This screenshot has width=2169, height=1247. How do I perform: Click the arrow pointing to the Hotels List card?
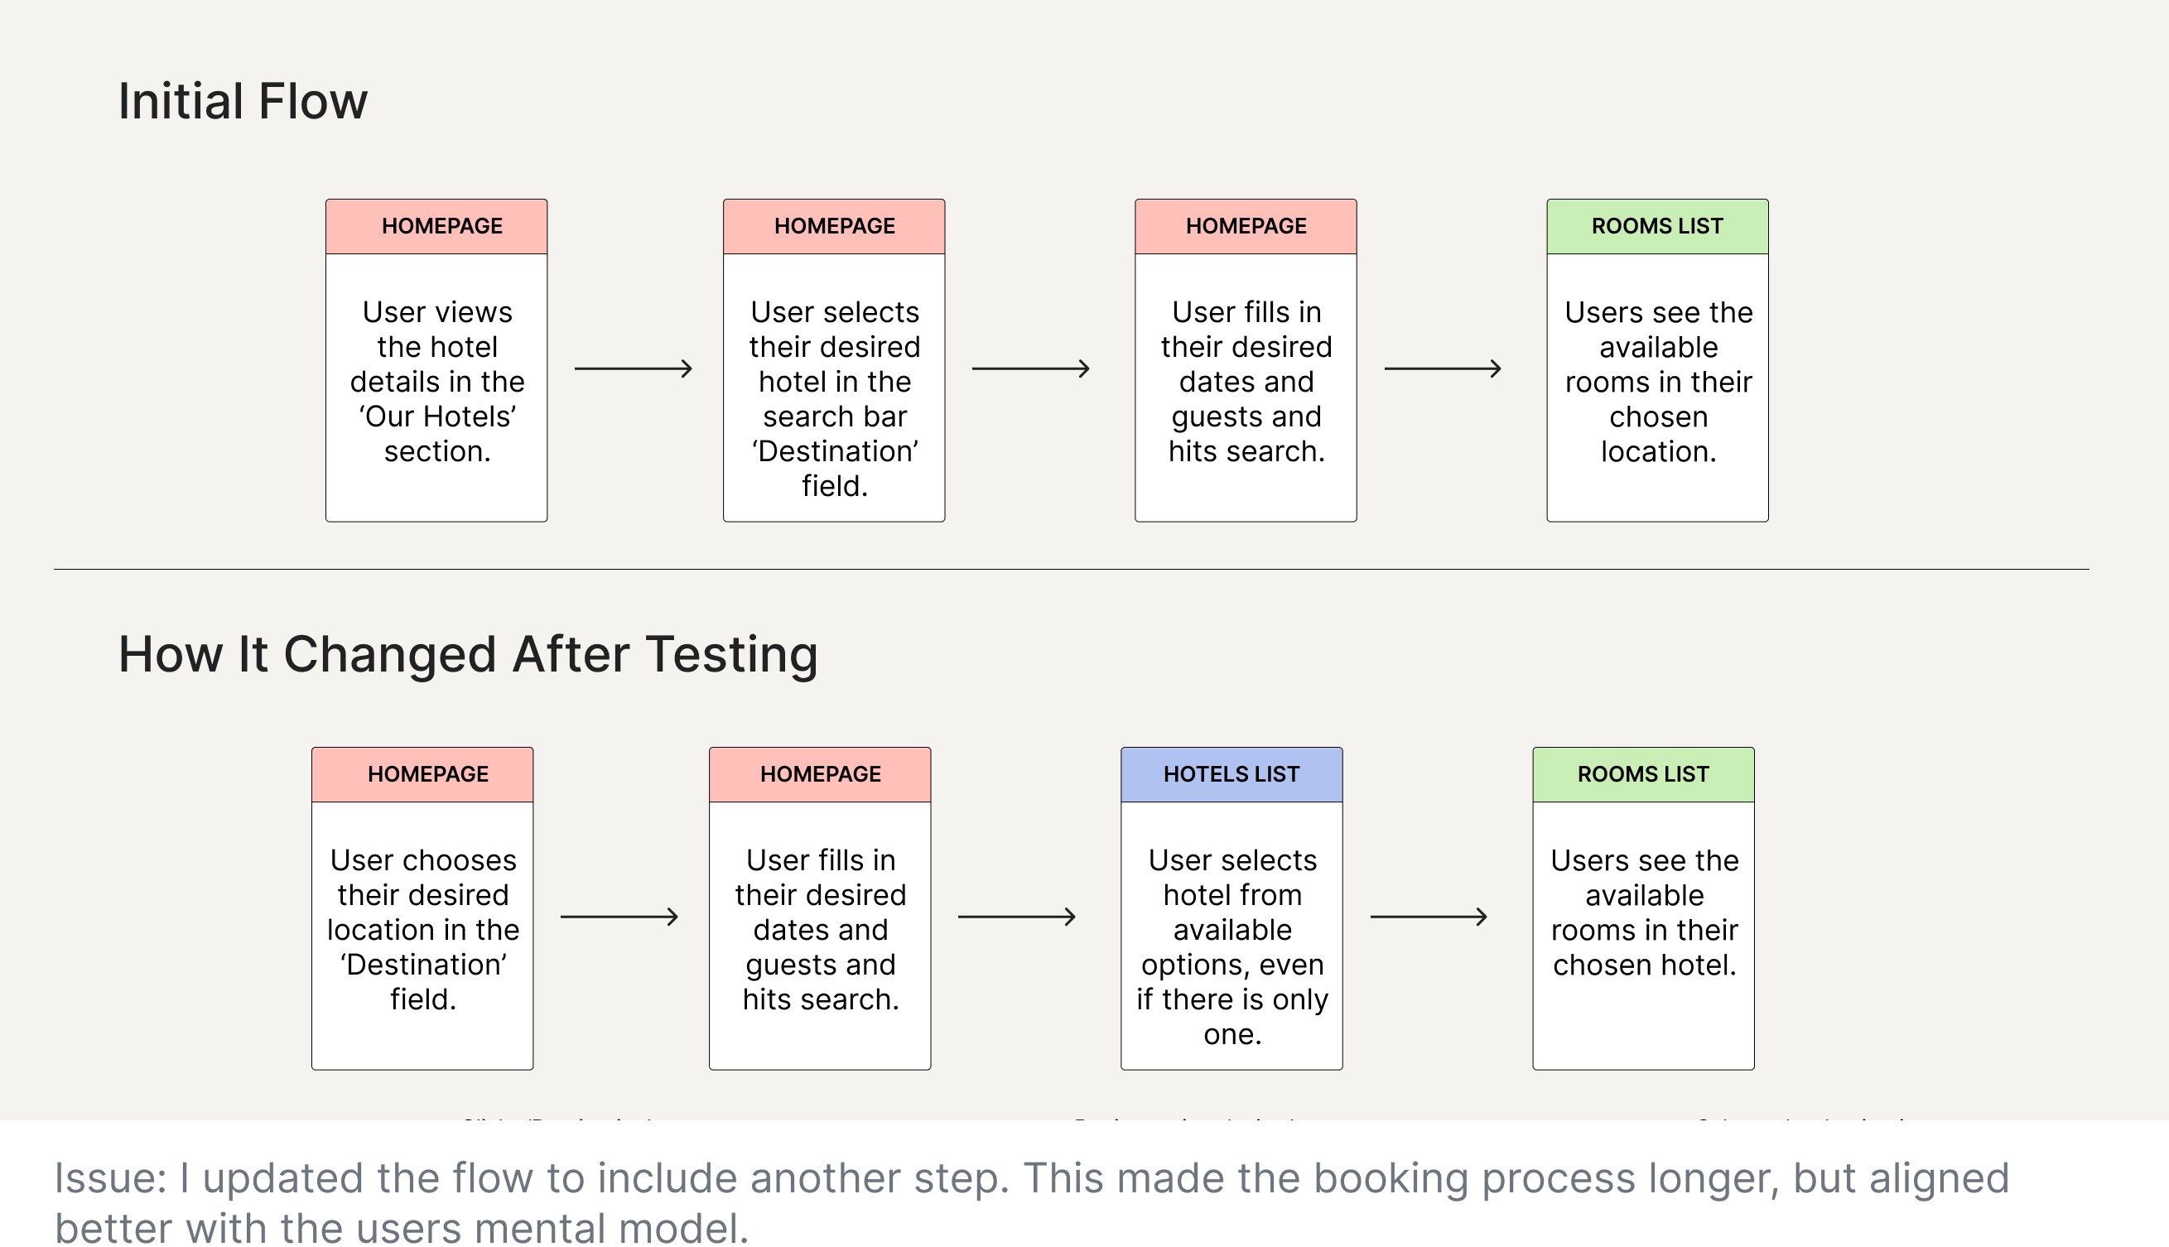(x=1017, y=917)
